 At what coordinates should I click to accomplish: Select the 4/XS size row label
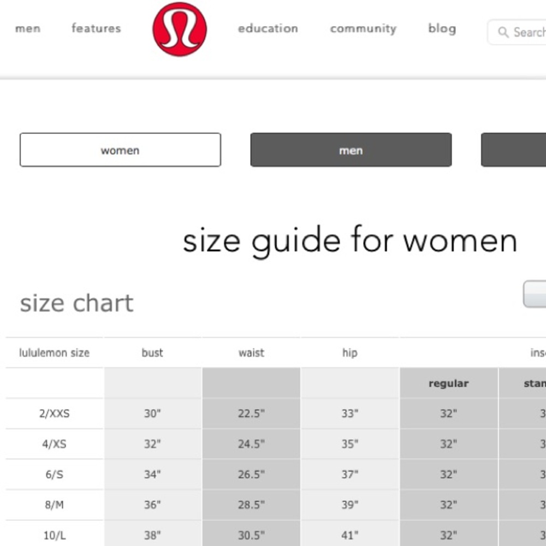(x=54, y=444)
